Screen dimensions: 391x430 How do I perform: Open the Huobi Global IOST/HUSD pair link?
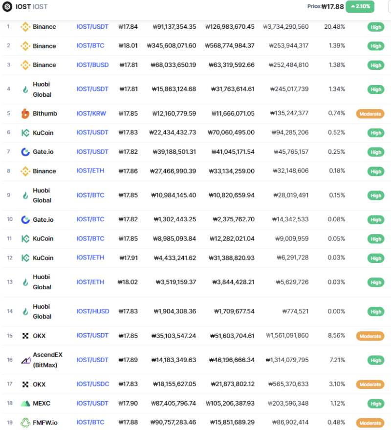pos(93,311)
